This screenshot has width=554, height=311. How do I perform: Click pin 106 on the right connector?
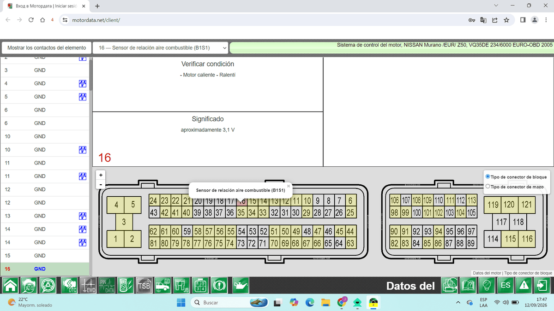tap(394, 200)
